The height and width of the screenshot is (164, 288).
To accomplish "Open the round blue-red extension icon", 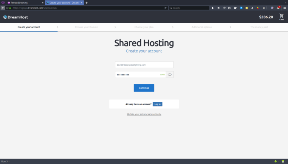I will coord(272,8).
